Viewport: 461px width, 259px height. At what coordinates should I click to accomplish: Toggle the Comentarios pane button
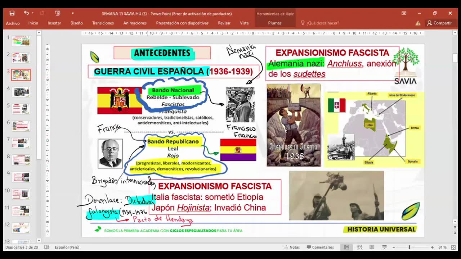click(320, 247)
